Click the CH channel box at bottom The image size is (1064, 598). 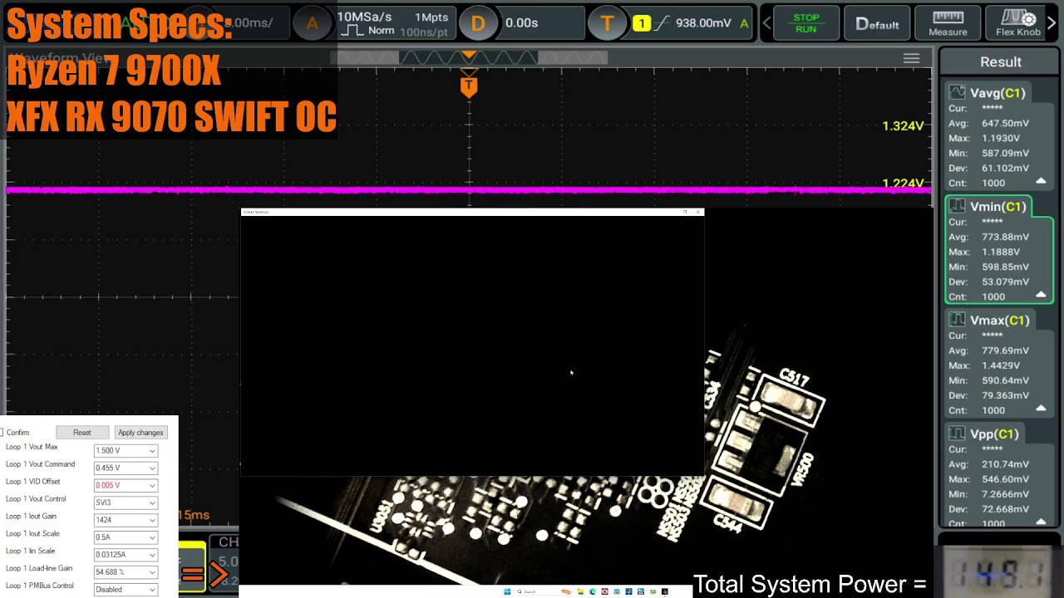(x=223, y=562)
